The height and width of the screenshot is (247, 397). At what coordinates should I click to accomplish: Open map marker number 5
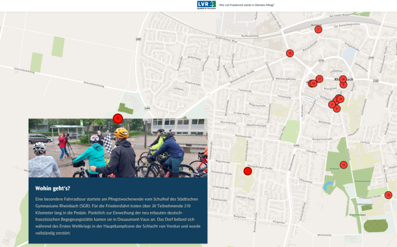(x=332, y=105)
